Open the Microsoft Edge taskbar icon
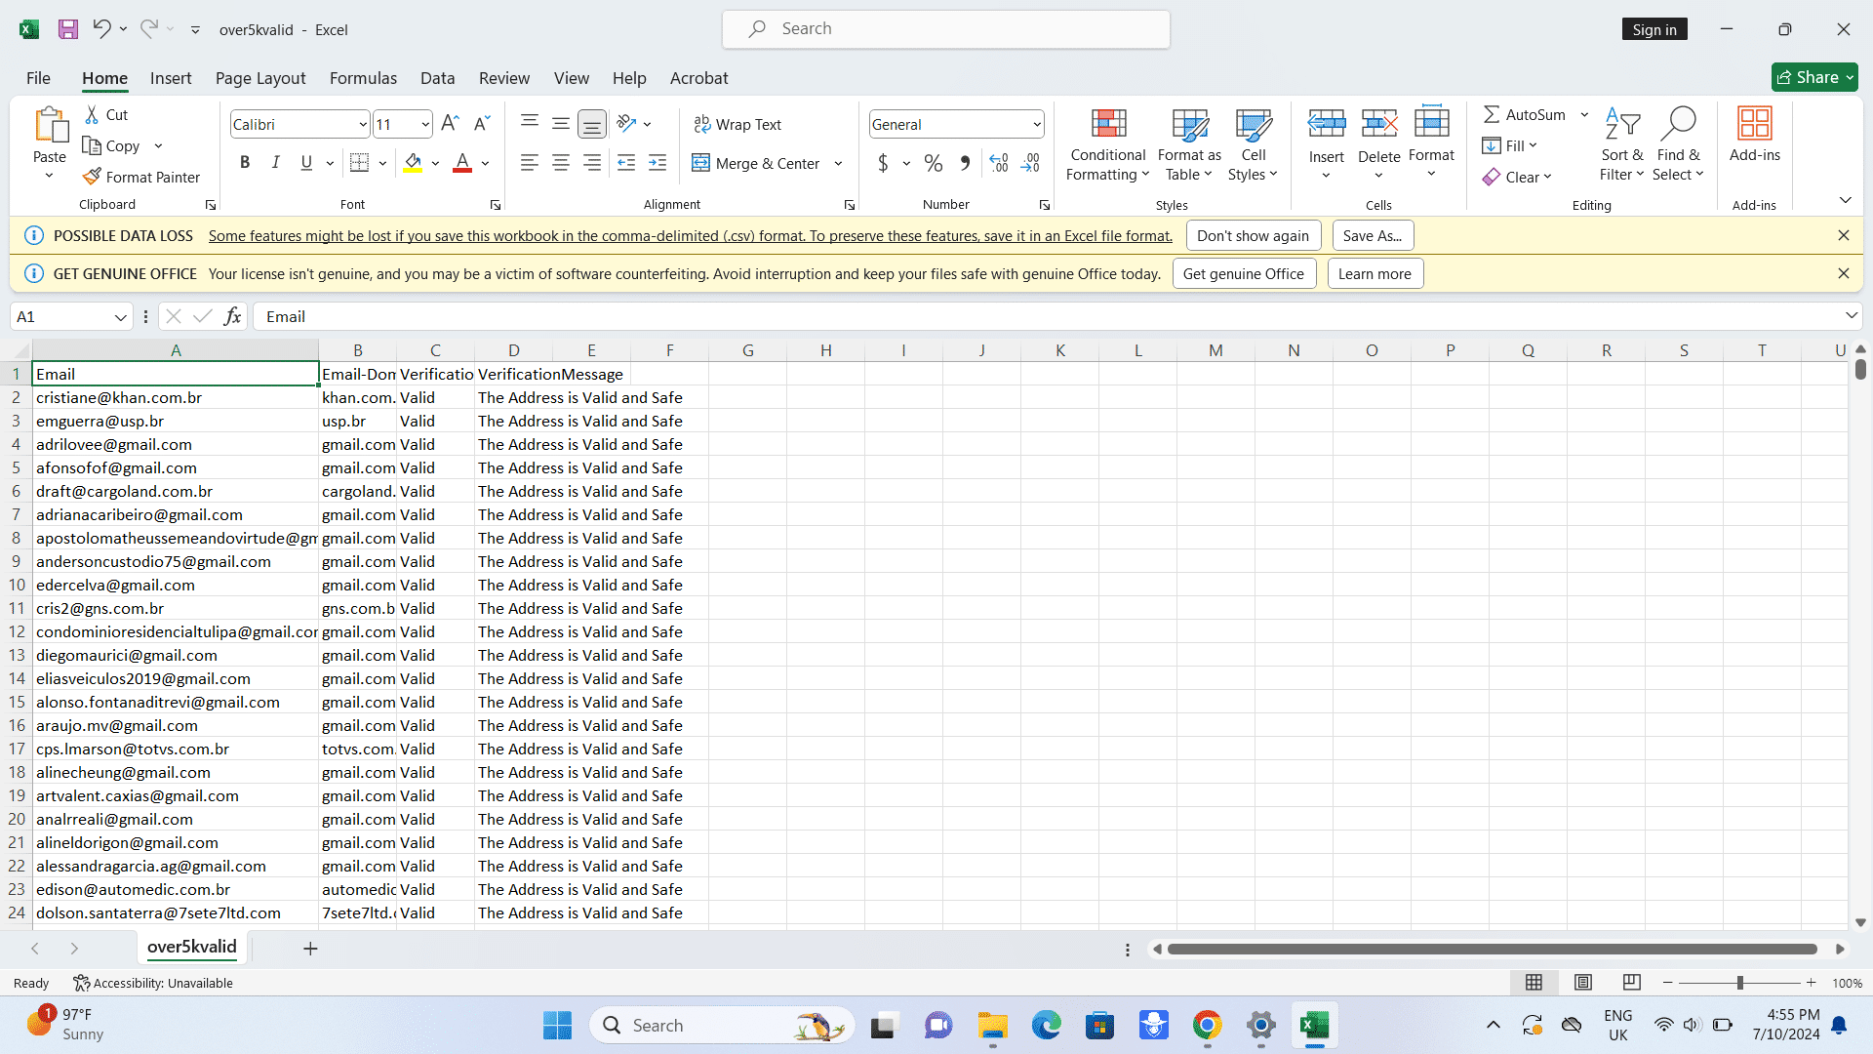The image size is (1873, 1054). tap(1046, 1025)
